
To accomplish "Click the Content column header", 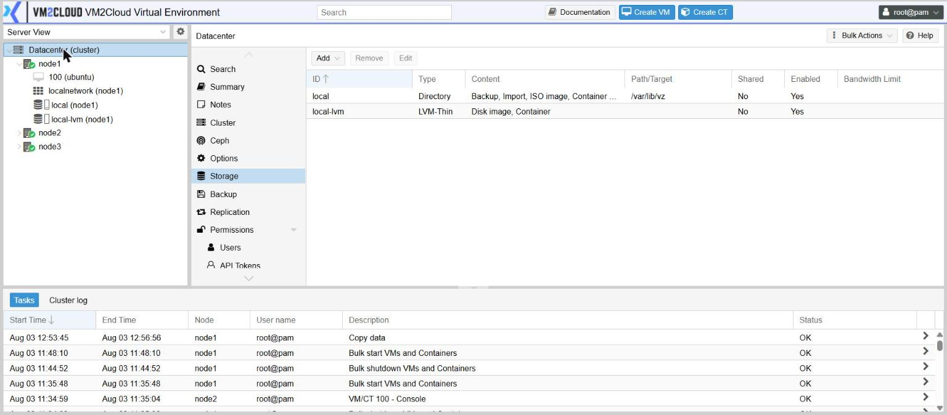I will coord(545,79).
